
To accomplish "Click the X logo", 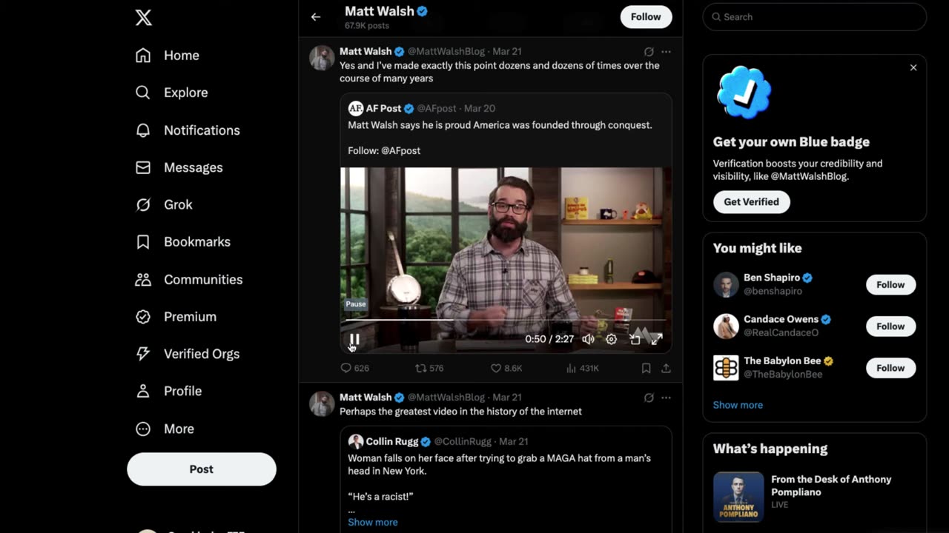I will click(144, 18).
